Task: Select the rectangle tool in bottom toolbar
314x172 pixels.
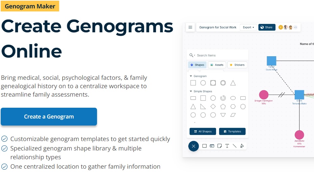Action: pos(204,146)
